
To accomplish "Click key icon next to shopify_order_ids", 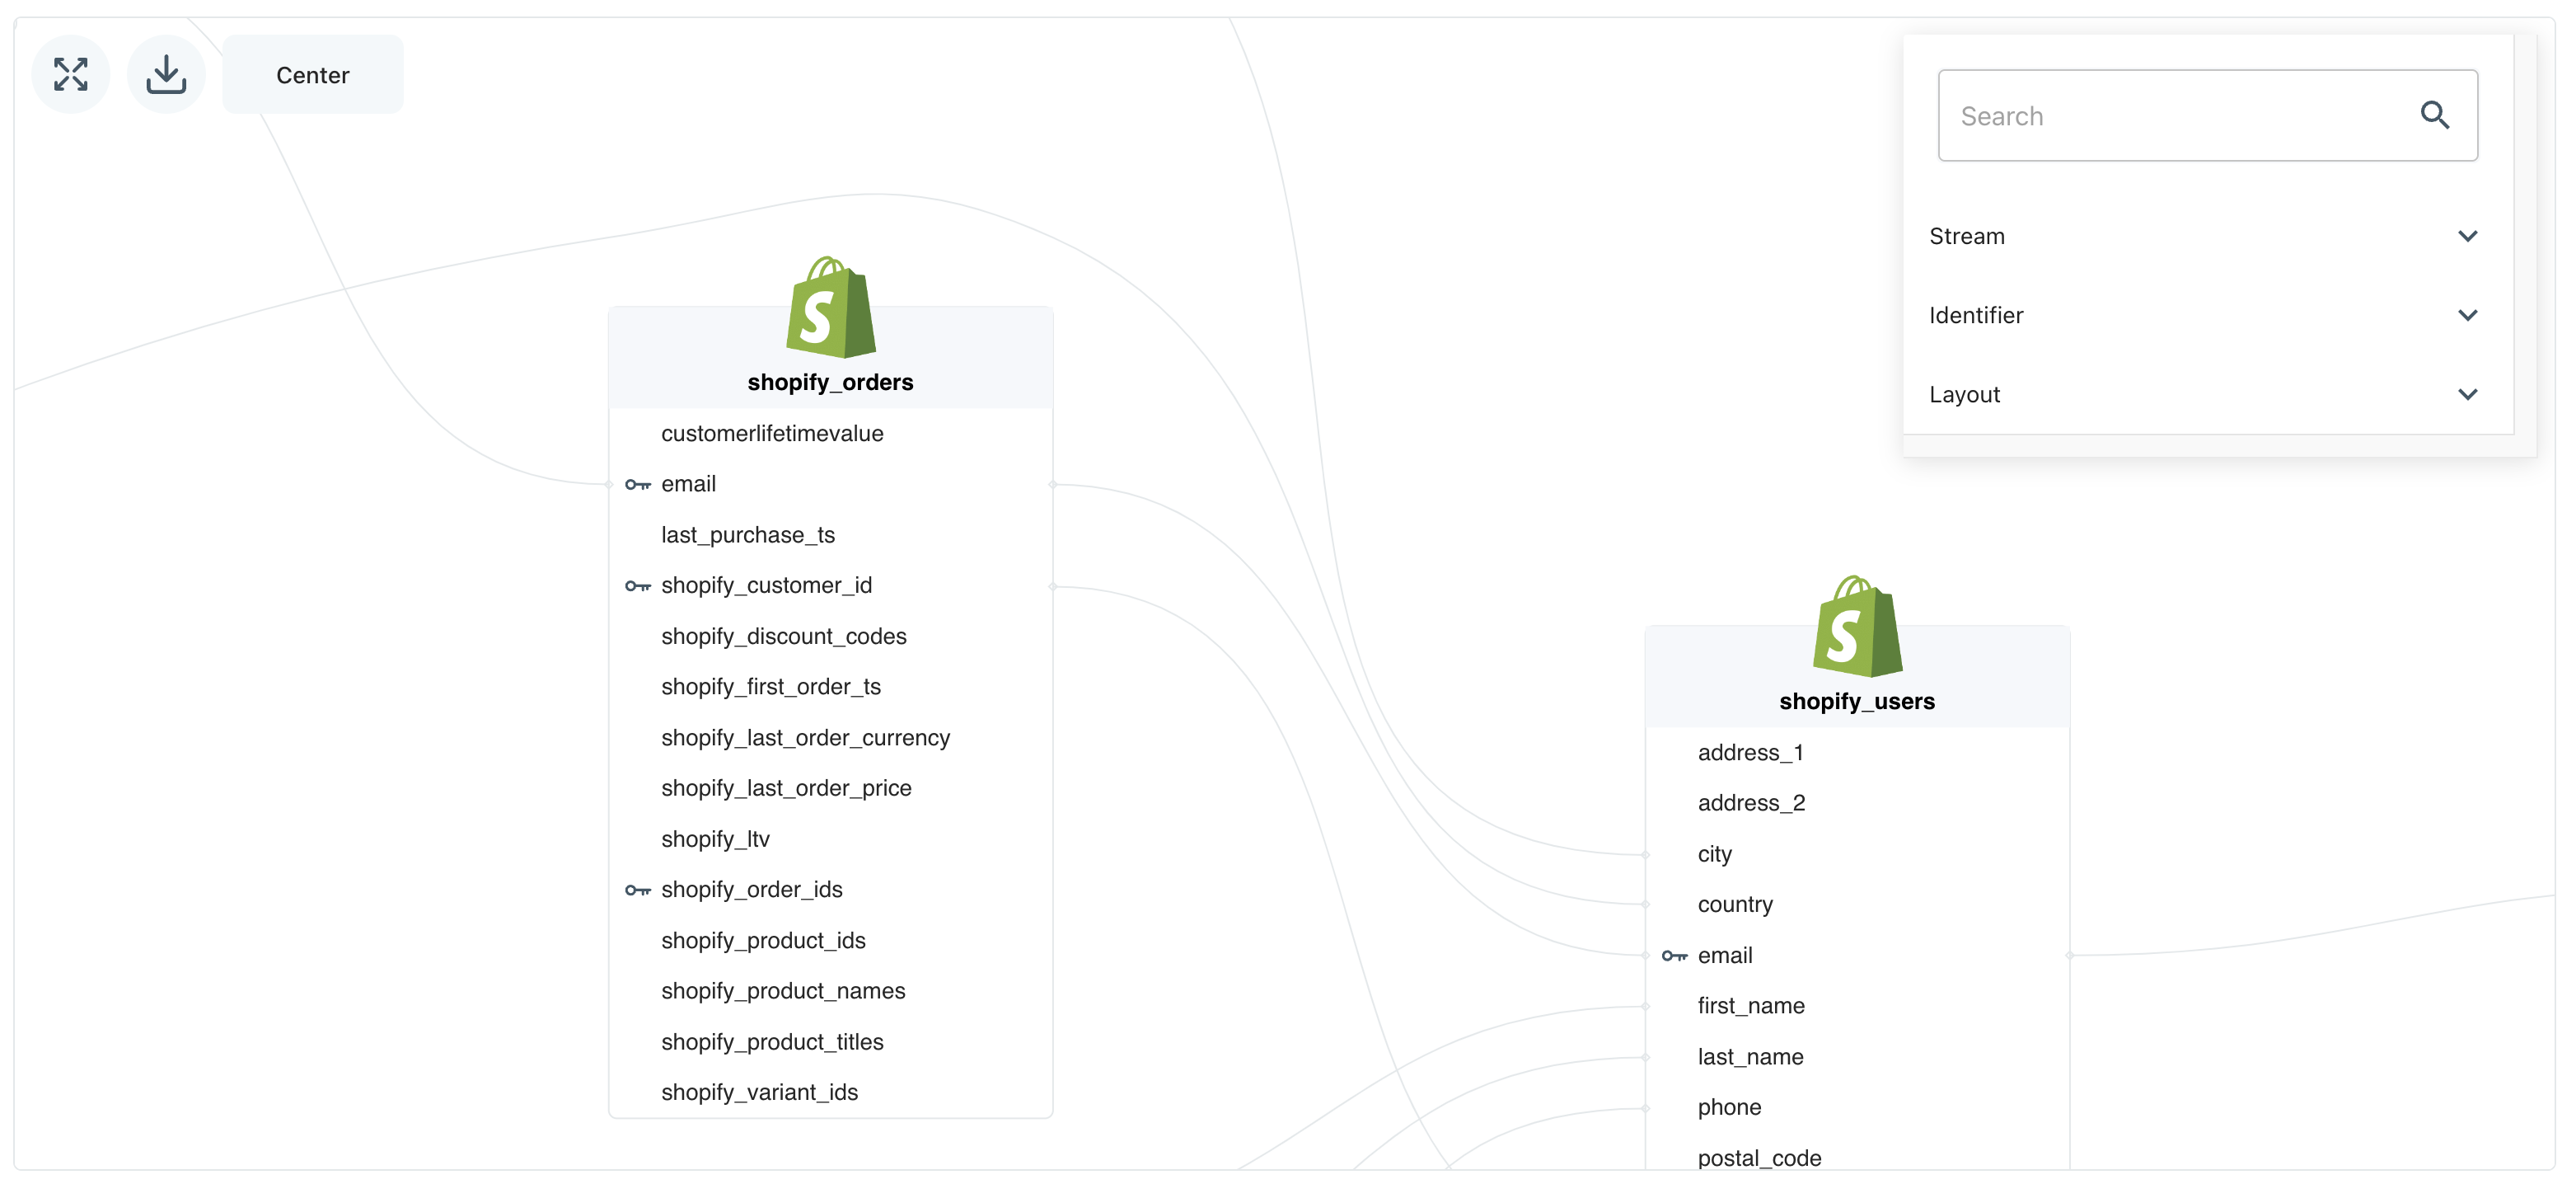I will (x=637, y=890).
